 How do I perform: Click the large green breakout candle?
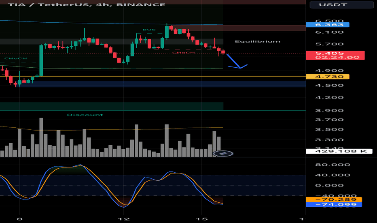coord(41,60)
